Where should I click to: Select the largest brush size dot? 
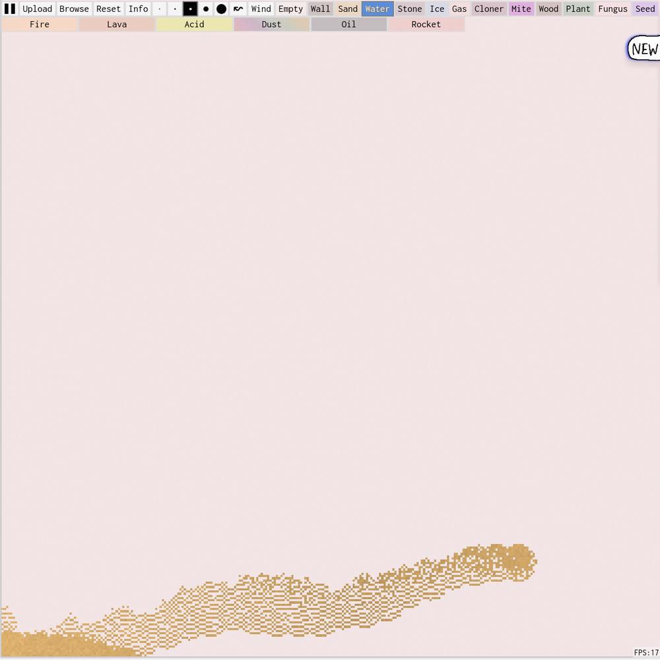[x=221, y=9]
